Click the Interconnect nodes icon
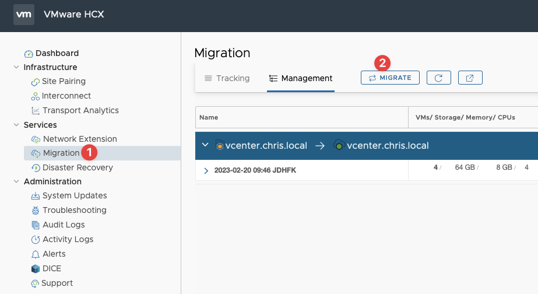538x294 pixels. coord(36,96)
